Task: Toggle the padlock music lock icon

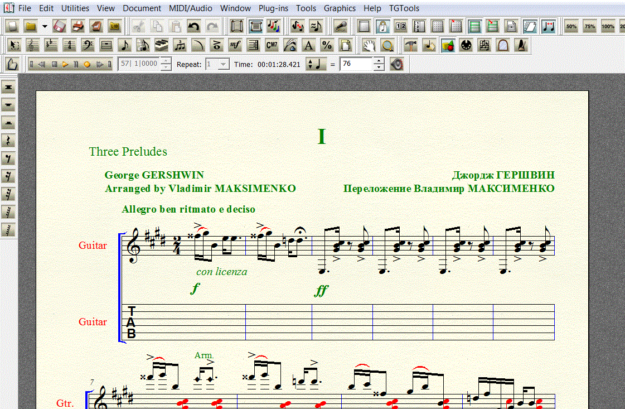Action: pyautogui.click(x=382, y=26)
